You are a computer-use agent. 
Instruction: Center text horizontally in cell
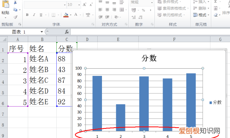tap(107, 10)
